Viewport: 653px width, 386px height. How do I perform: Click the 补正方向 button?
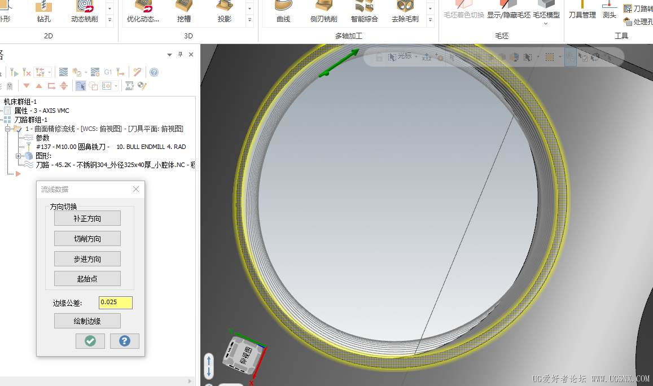click(x=87, y=218)
